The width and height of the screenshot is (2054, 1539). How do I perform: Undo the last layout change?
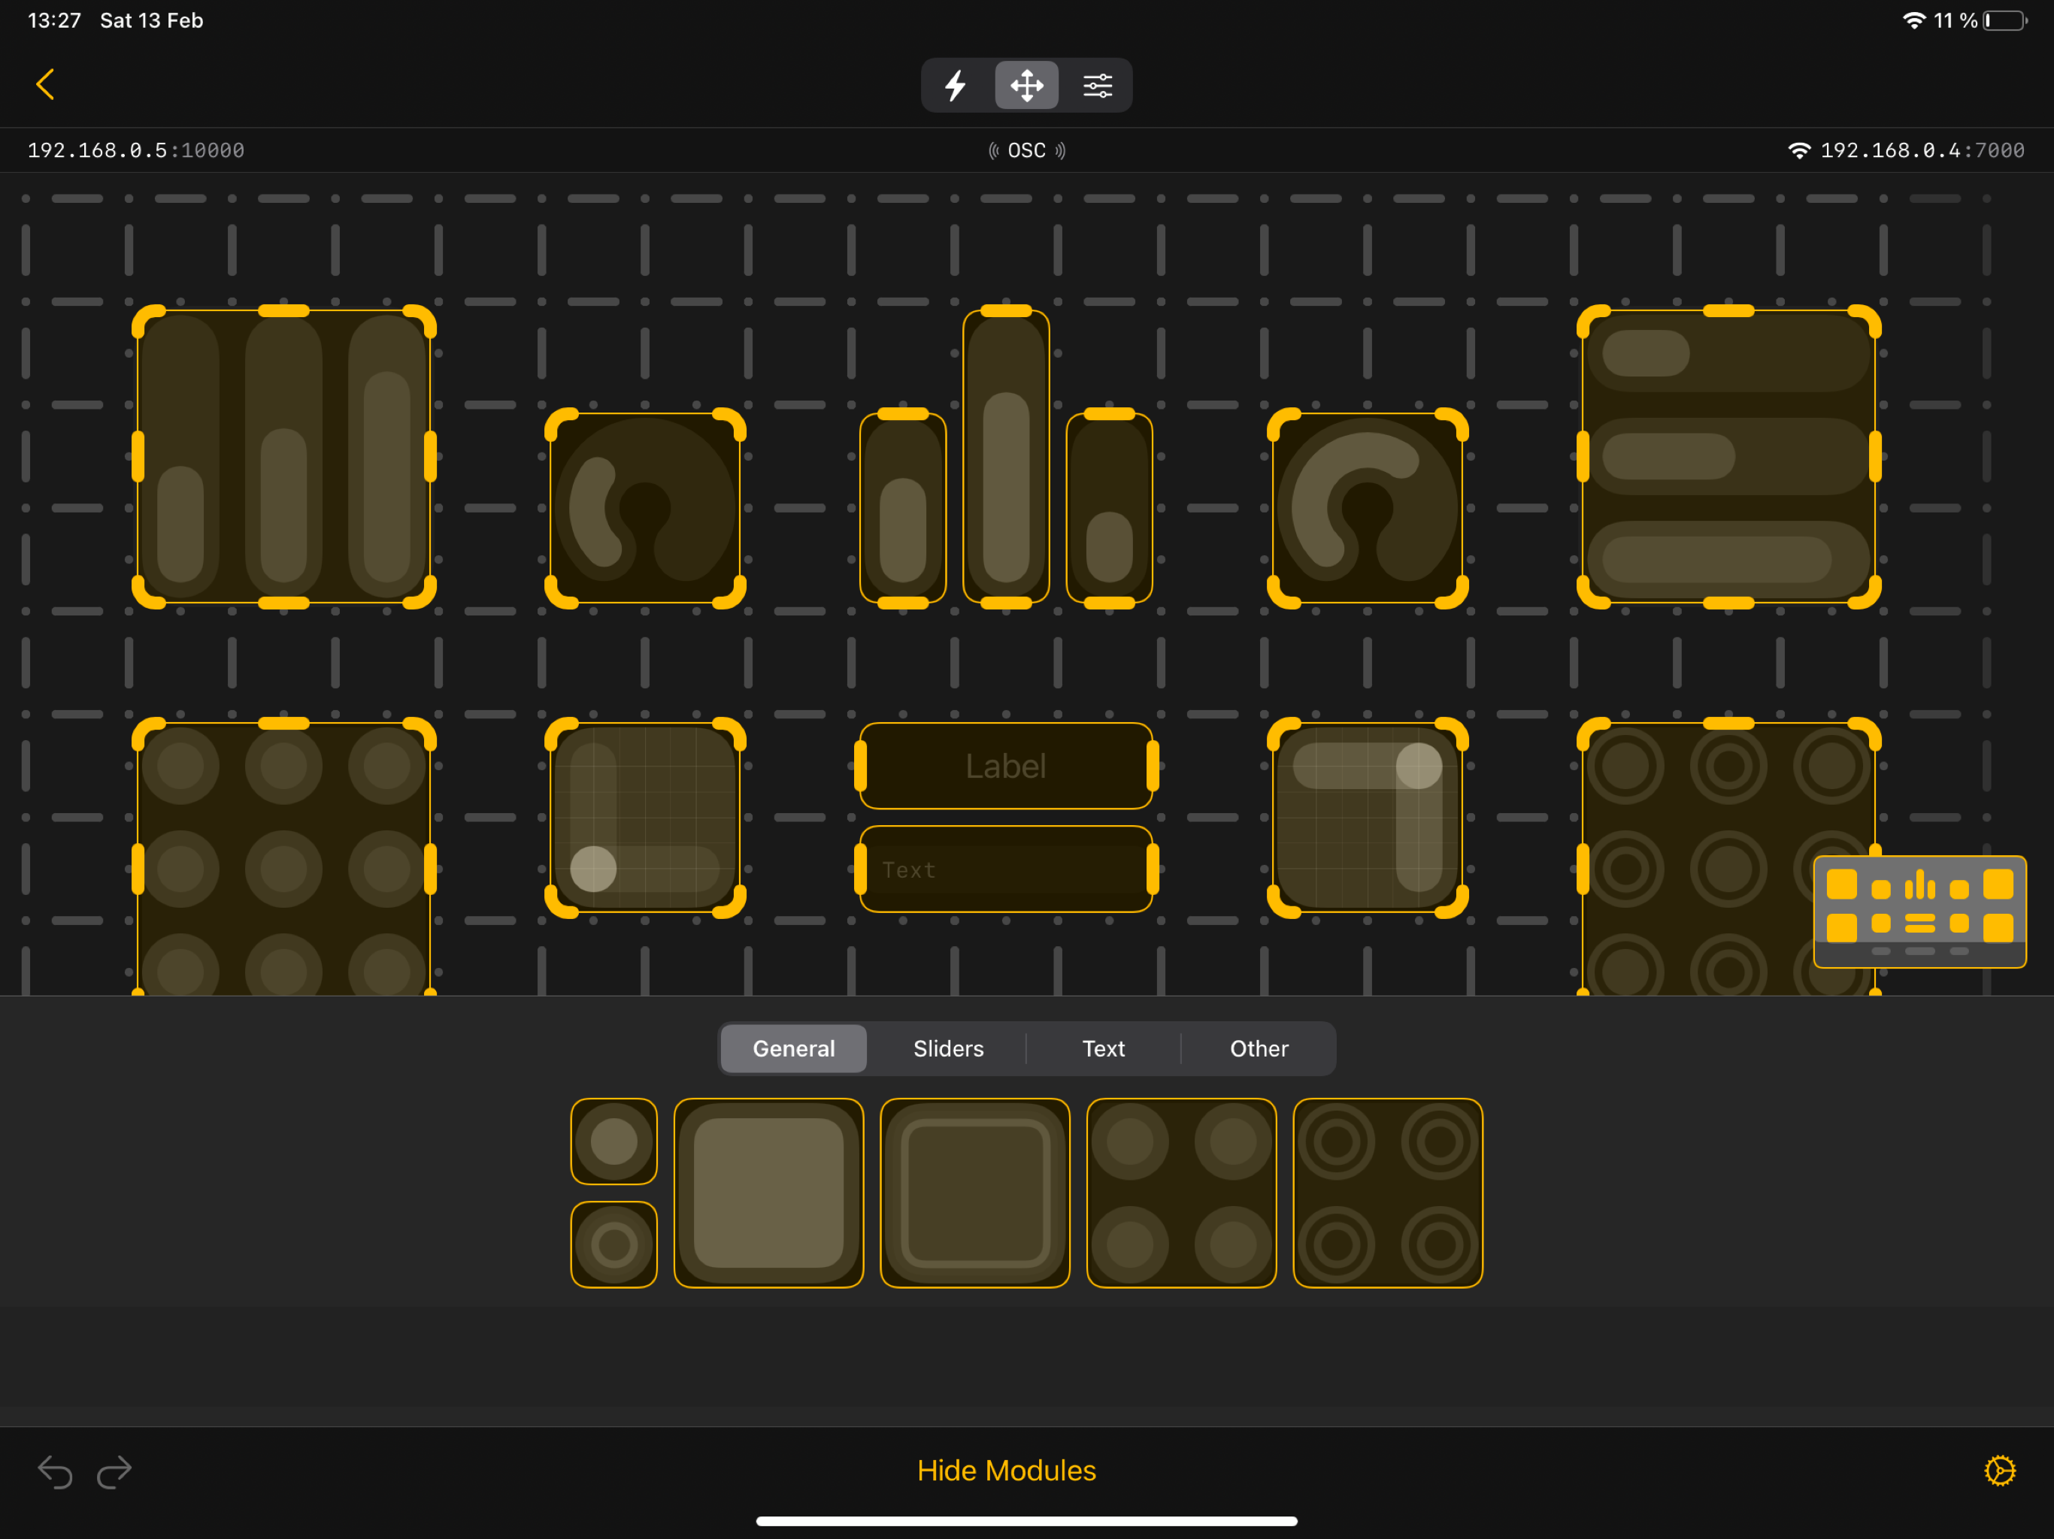[55, 1471]
